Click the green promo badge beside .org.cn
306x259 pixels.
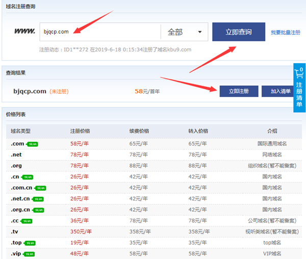point(38,210)
